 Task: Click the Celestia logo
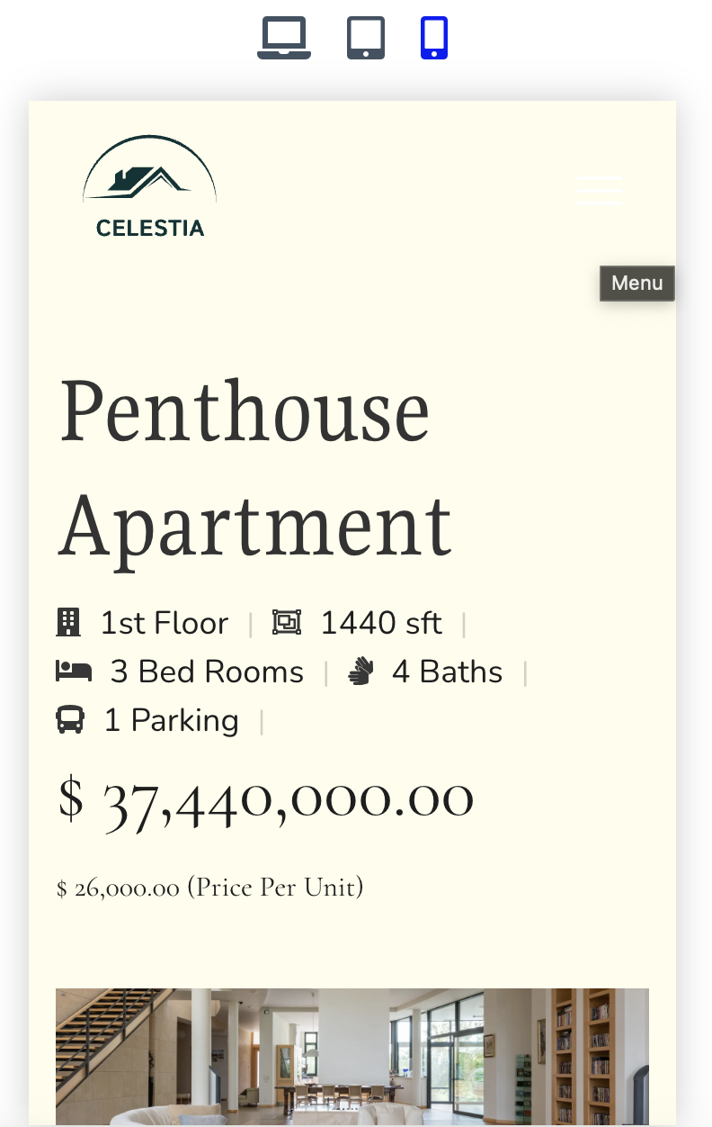[x=150, y=187]
